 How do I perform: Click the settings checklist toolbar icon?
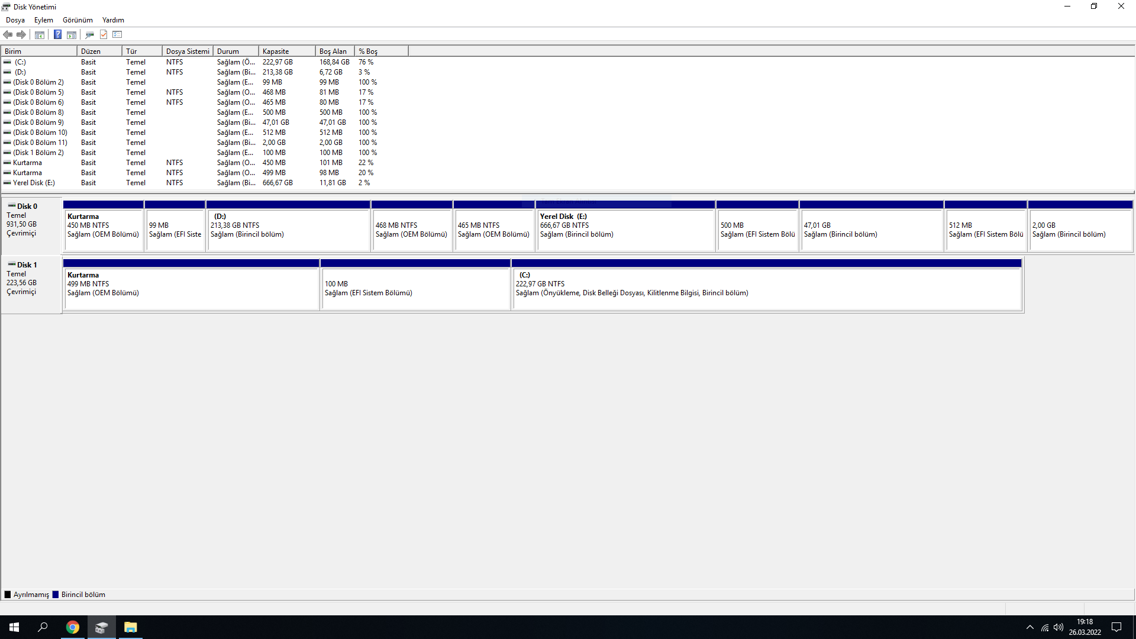click(x=117, y=35)
